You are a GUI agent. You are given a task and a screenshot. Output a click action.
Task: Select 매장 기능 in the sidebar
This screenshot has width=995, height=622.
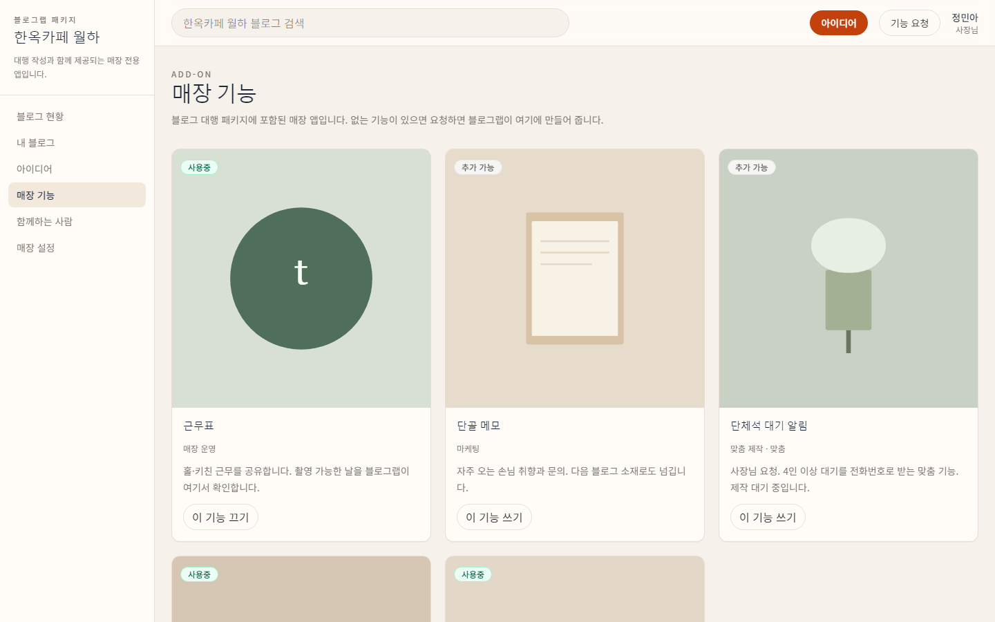click(77, 195)
